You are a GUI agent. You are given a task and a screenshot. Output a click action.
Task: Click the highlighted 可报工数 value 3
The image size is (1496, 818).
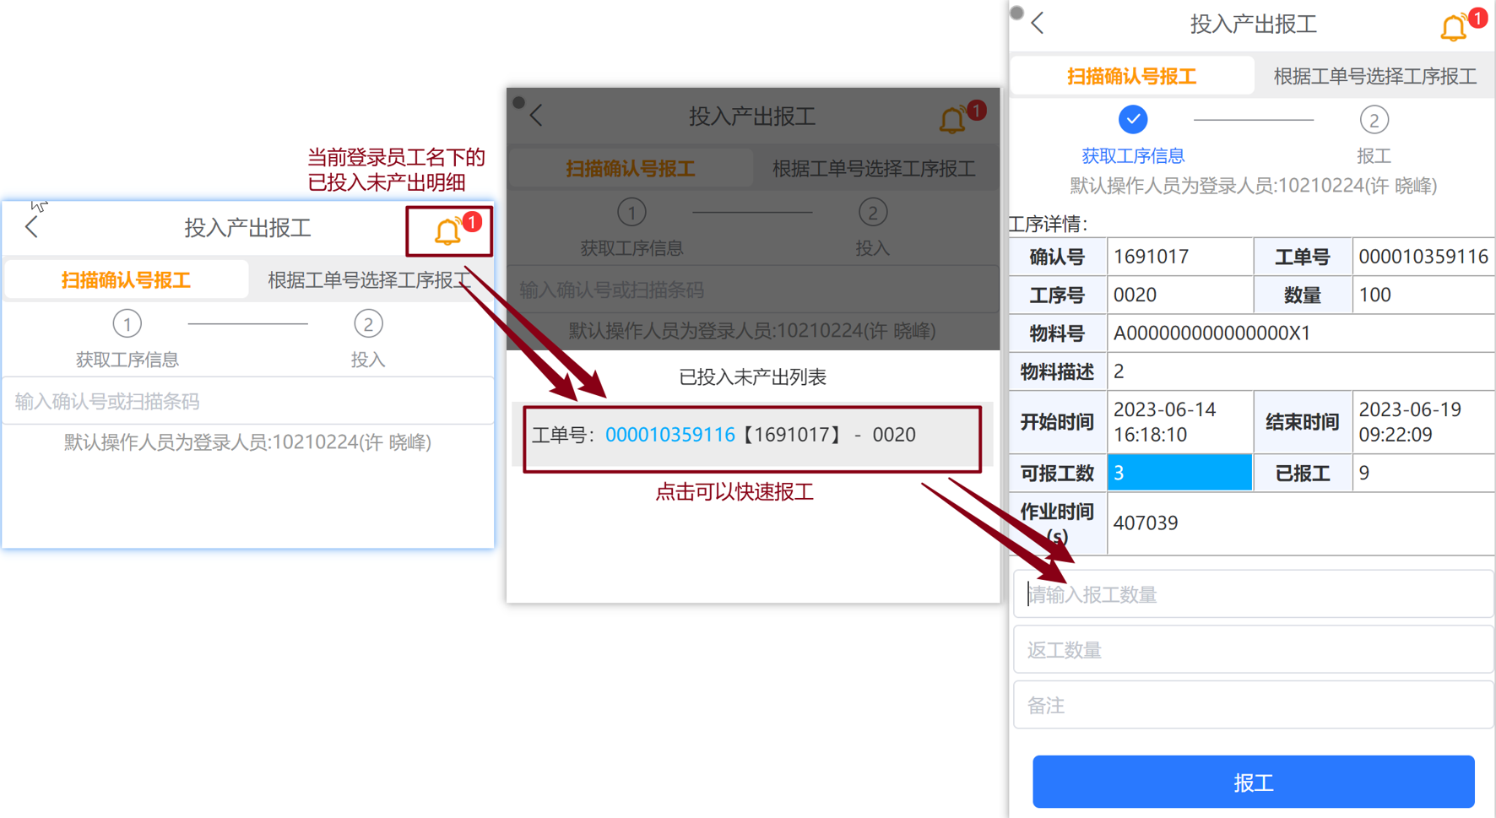pos(1180,473)
